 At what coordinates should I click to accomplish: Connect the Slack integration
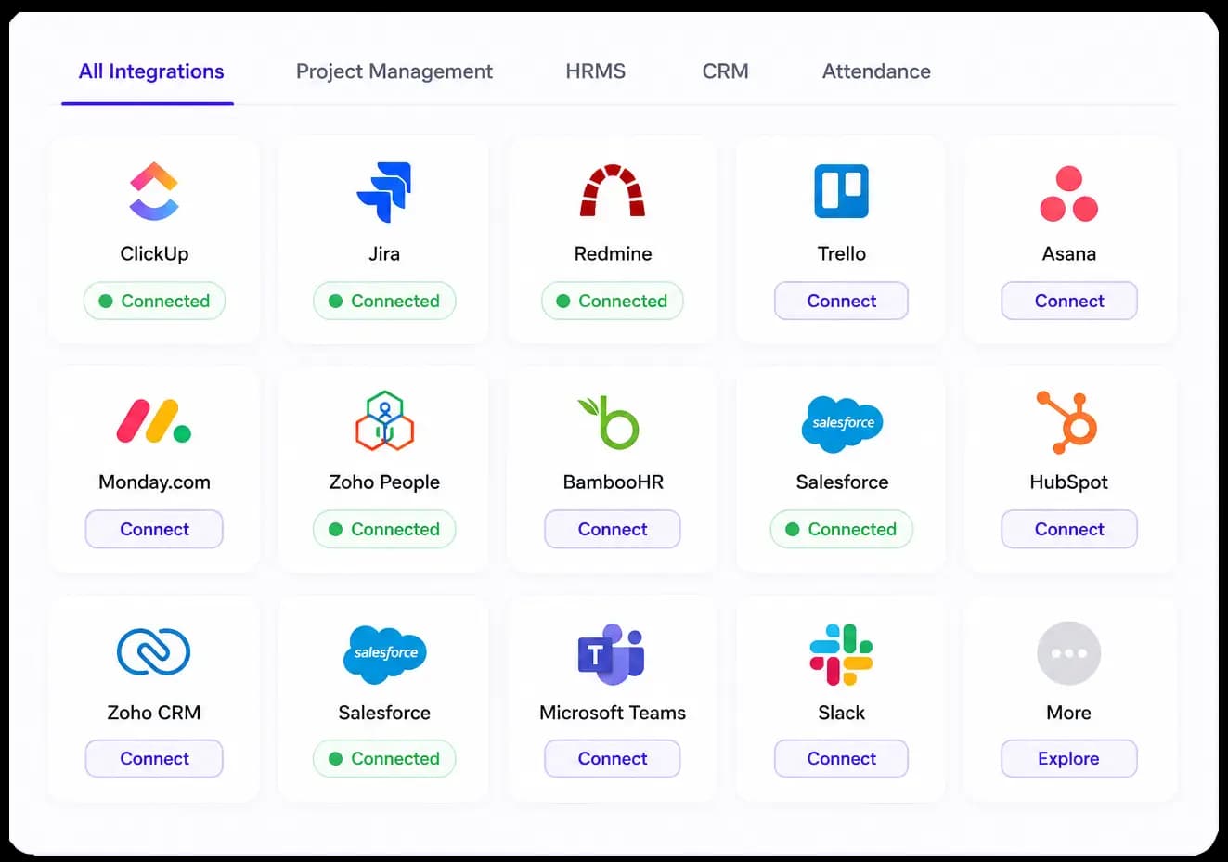point(841,758)
